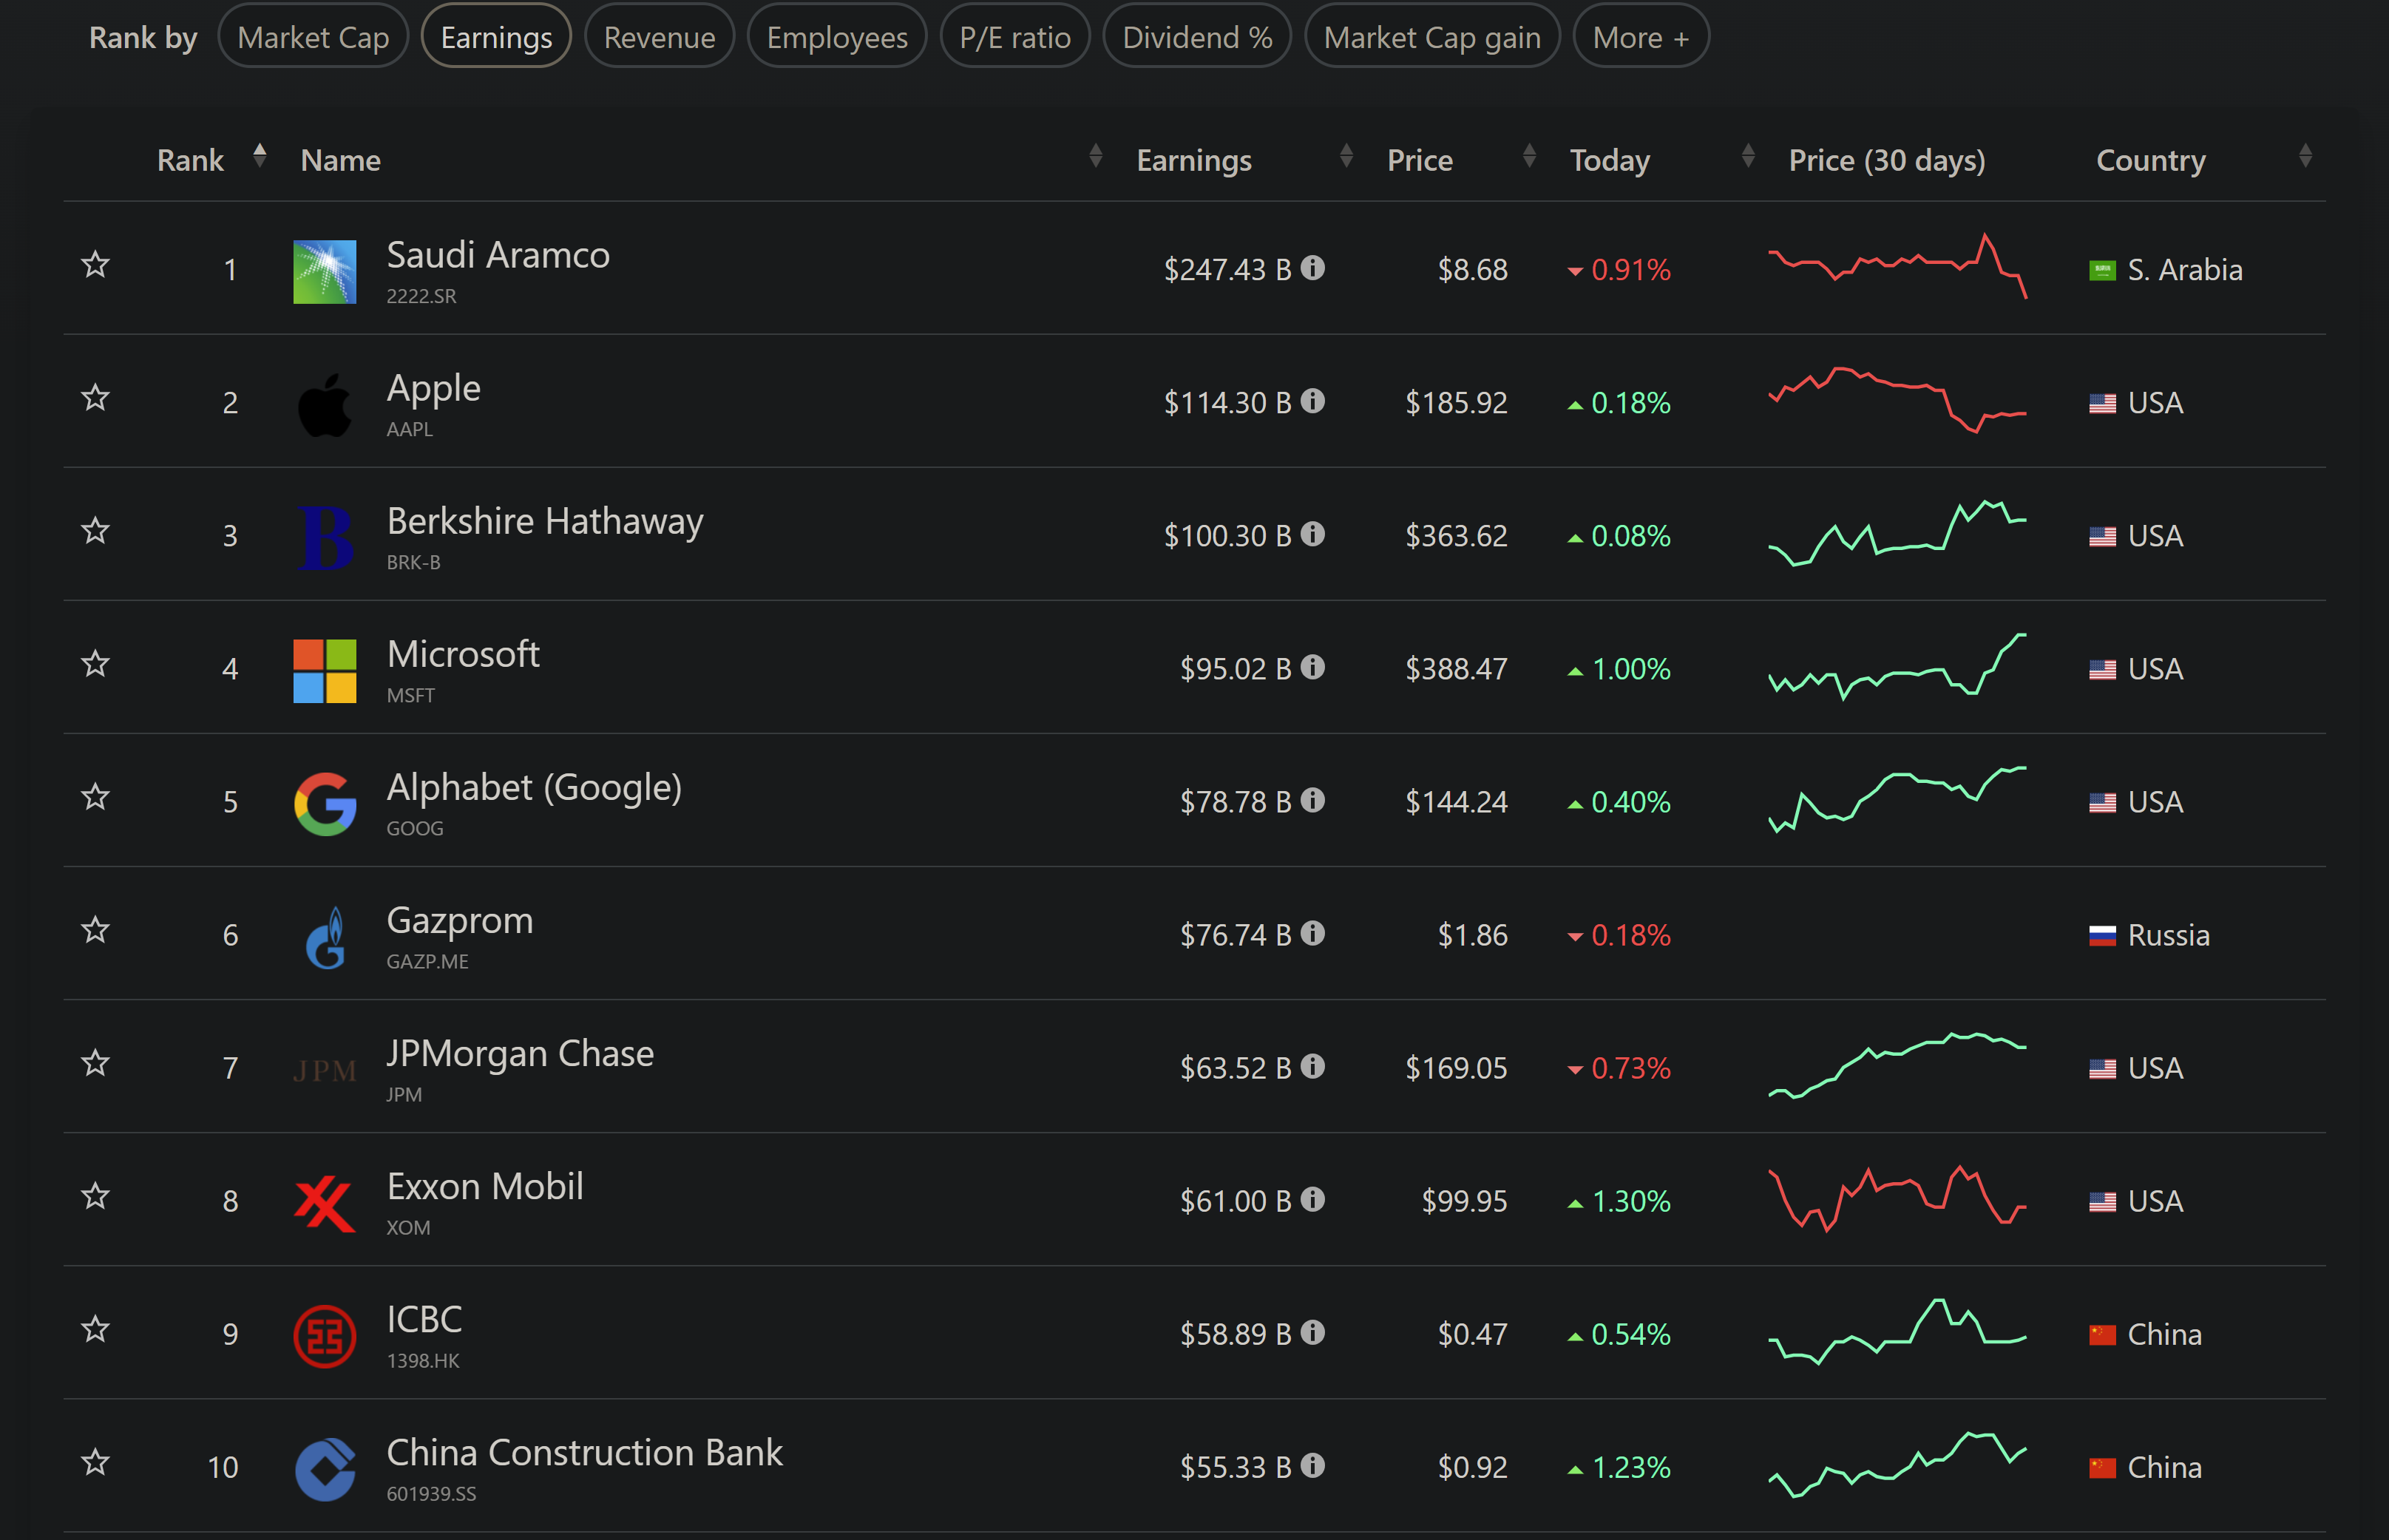Open info icon beside Apple earnings
The height and width of the screenshot is (1540, 2389).
point(1313,401)
